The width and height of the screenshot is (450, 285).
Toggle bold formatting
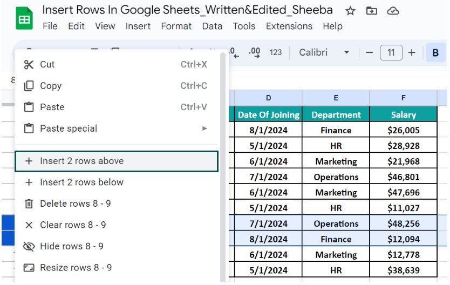(x=435, y=52)
